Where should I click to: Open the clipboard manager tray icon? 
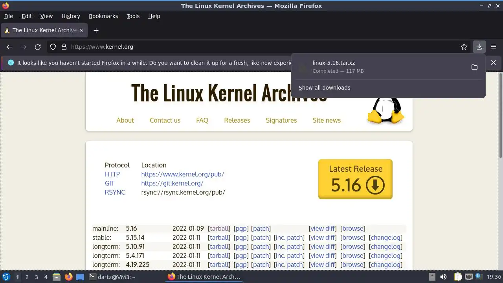tap(458, 277)
